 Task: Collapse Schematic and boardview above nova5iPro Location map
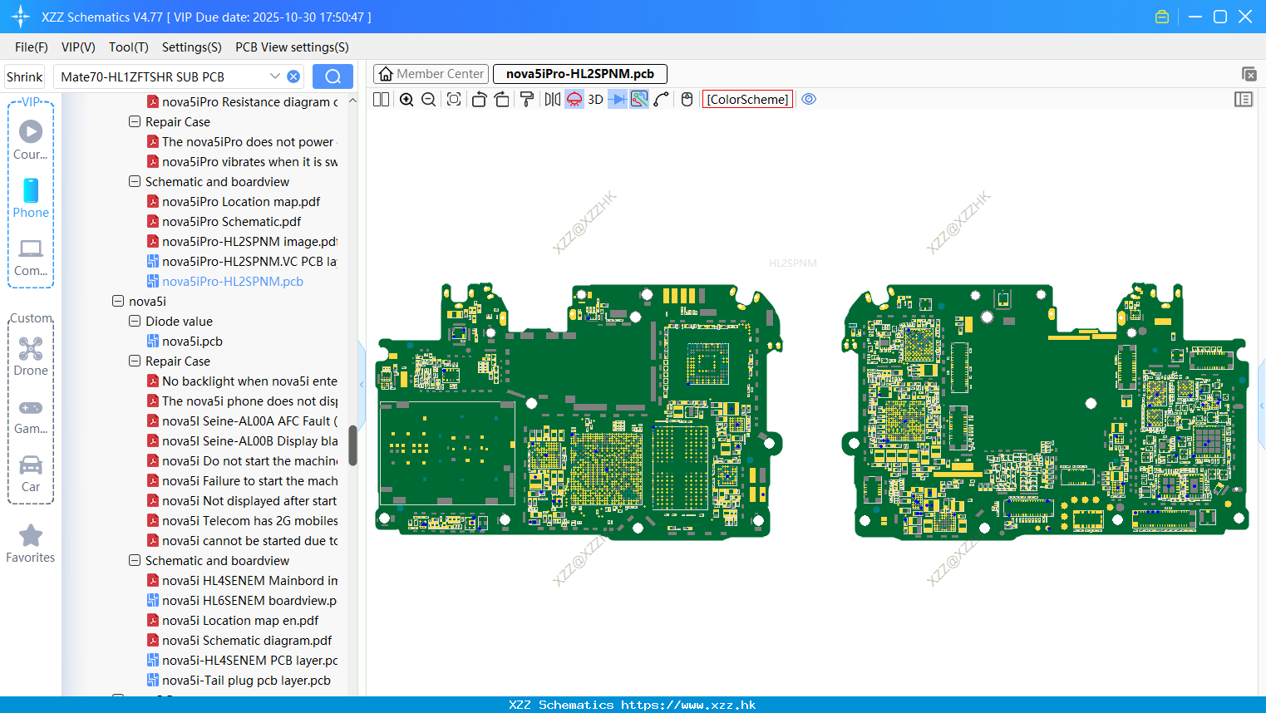click(x=135, y=181)
